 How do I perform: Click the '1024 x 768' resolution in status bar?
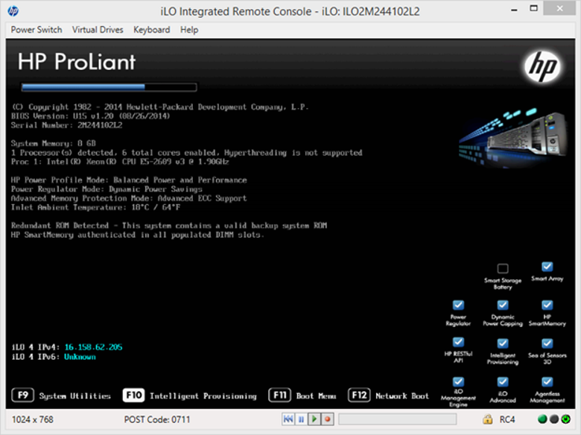(x=33, y=419)
